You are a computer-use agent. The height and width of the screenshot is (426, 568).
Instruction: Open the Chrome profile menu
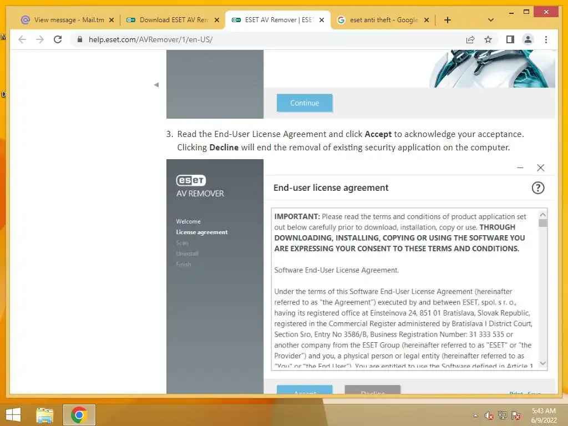click(x=528, y=39)
